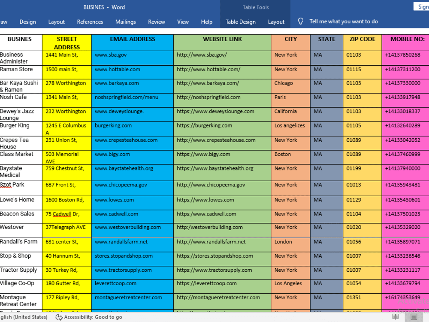Image resolution: width=429 pixels, height=322 pixels.
Task: Select the STATE header cell
Action: point(326,43)
